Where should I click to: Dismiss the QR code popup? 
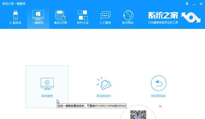tap(160, 107)
